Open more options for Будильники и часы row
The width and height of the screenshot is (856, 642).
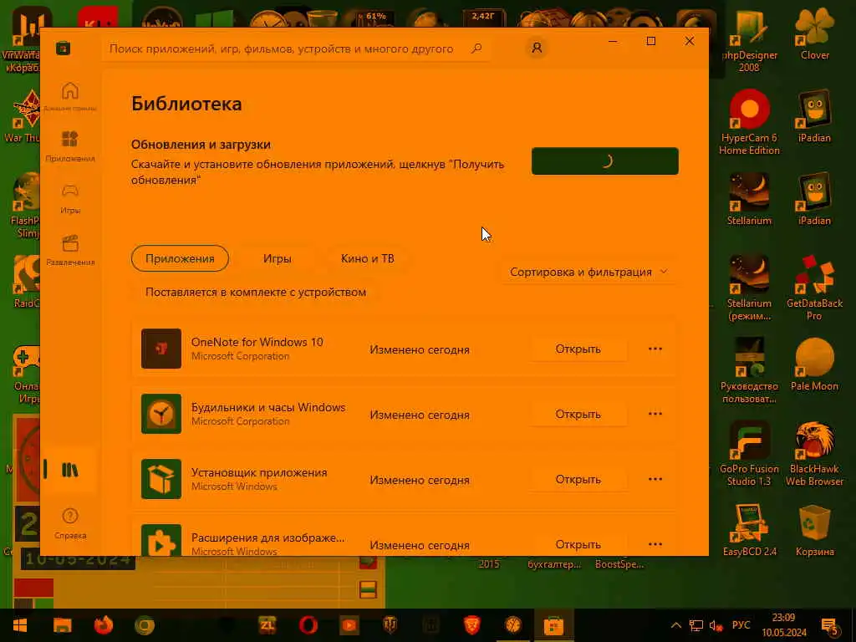point(655,414)
